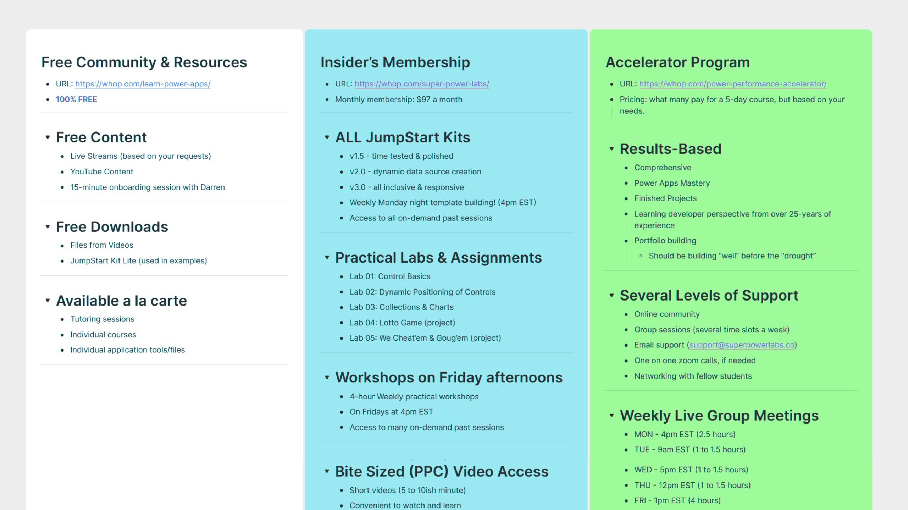Open the Insider's Membership super-power-labs URL

(421, 83)
